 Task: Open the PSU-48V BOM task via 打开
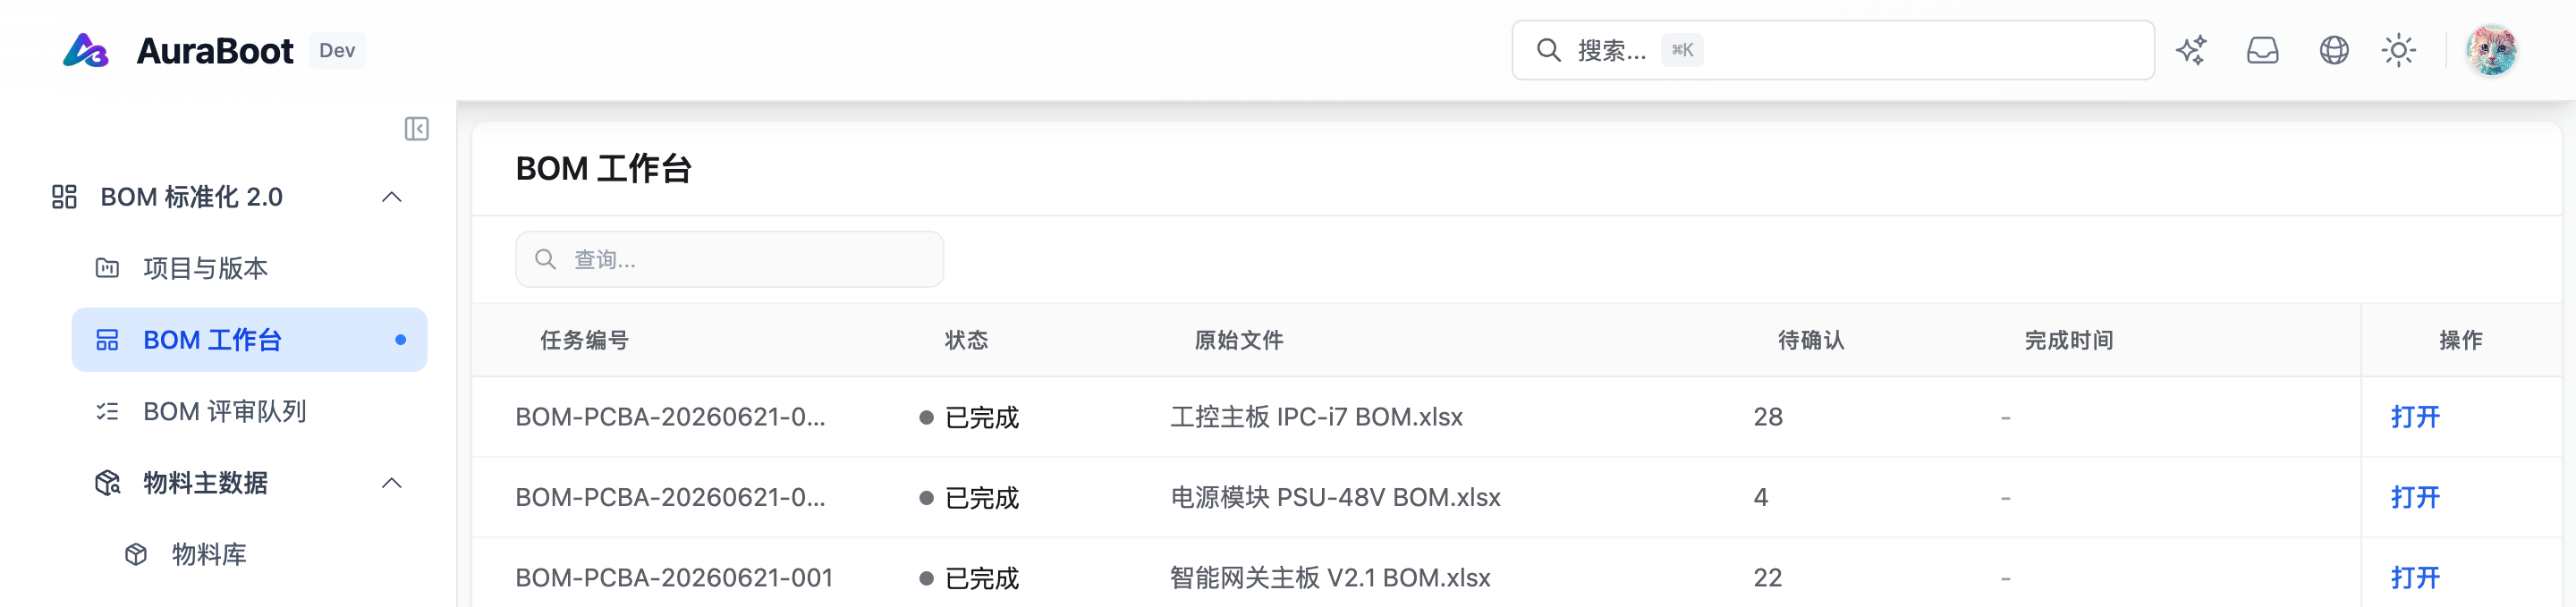(2415, 497)
